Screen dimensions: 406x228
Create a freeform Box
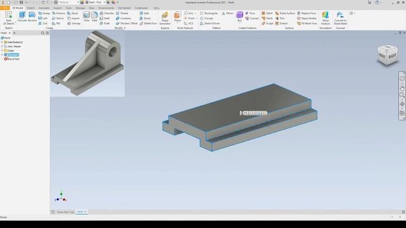(240, 16)
